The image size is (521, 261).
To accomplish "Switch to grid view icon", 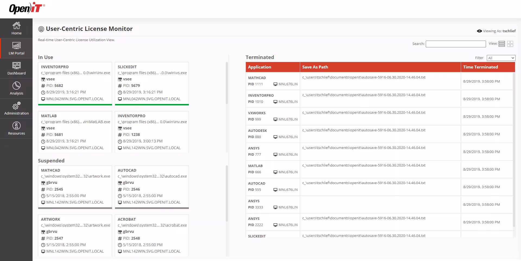I will [x=510, y=44].
